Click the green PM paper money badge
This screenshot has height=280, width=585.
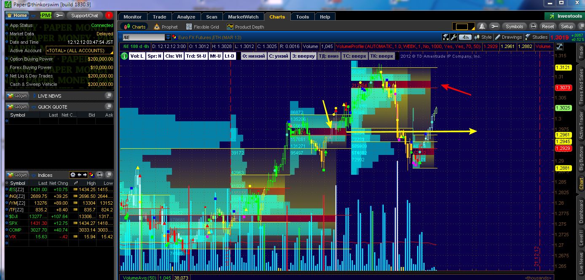(x=46, y=16)
